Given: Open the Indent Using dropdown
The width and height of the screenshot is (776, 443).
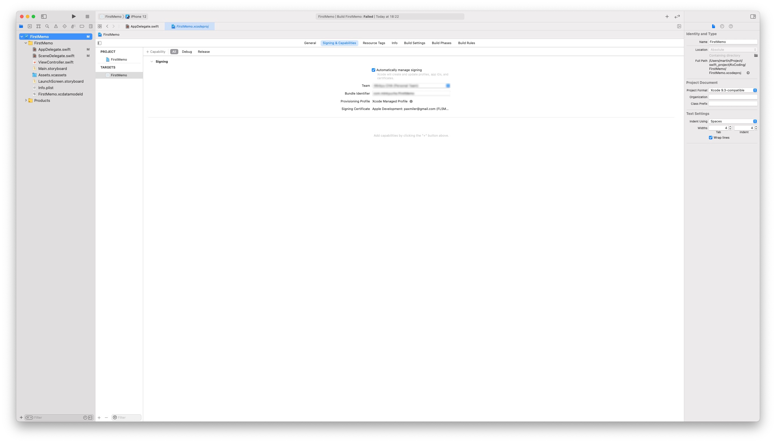Looking at the screenshot, I should 733,121.
